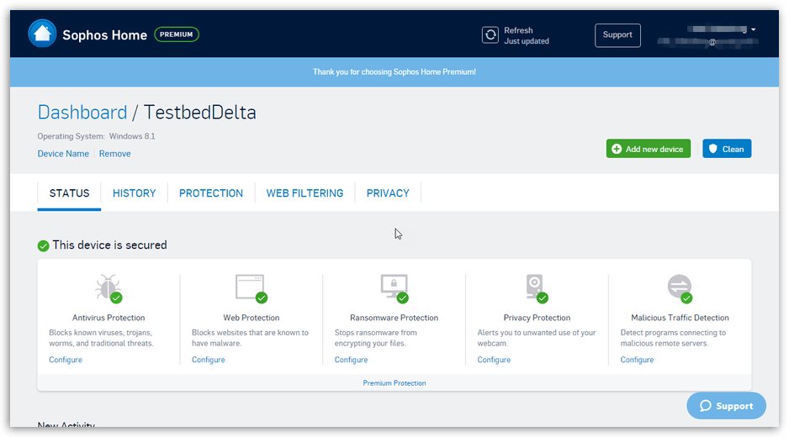This screenshot has width=789, height=437.
Task: Switch to the HISTORY tab
Action: (135, 193)
